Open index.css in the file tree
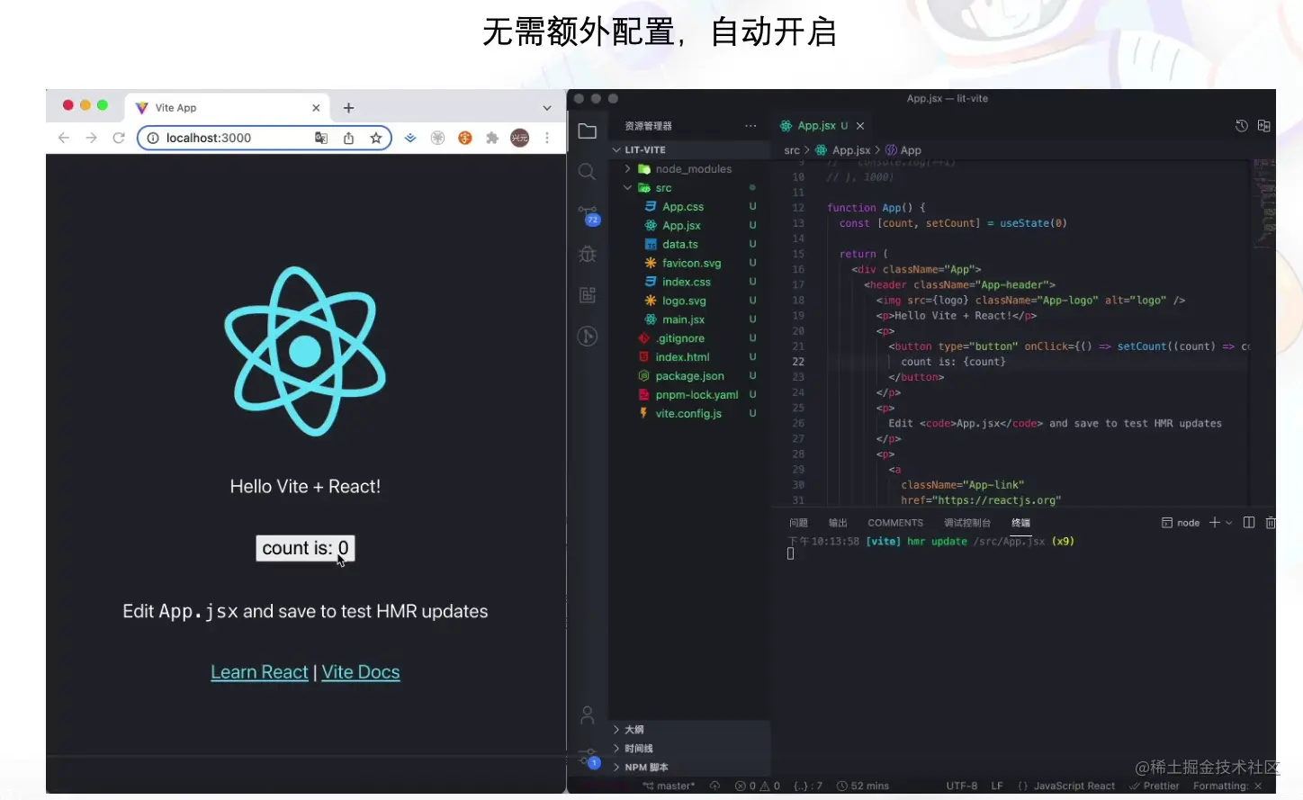The image size is (1303, 800). click(x=687, y=283)
